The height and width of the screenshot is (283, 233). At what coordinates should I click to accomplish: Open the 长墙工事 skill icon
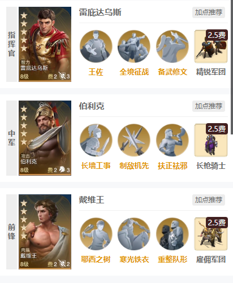pos(96,140)
